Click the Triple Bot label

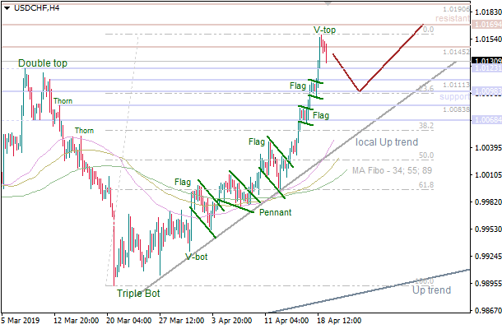pyautogui.click(x=138, y=293)
